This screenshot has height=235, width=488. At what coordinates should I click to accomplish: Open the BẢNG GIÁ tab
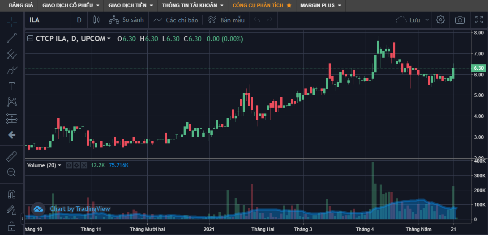pyautogui.click(x=21, y=5)
